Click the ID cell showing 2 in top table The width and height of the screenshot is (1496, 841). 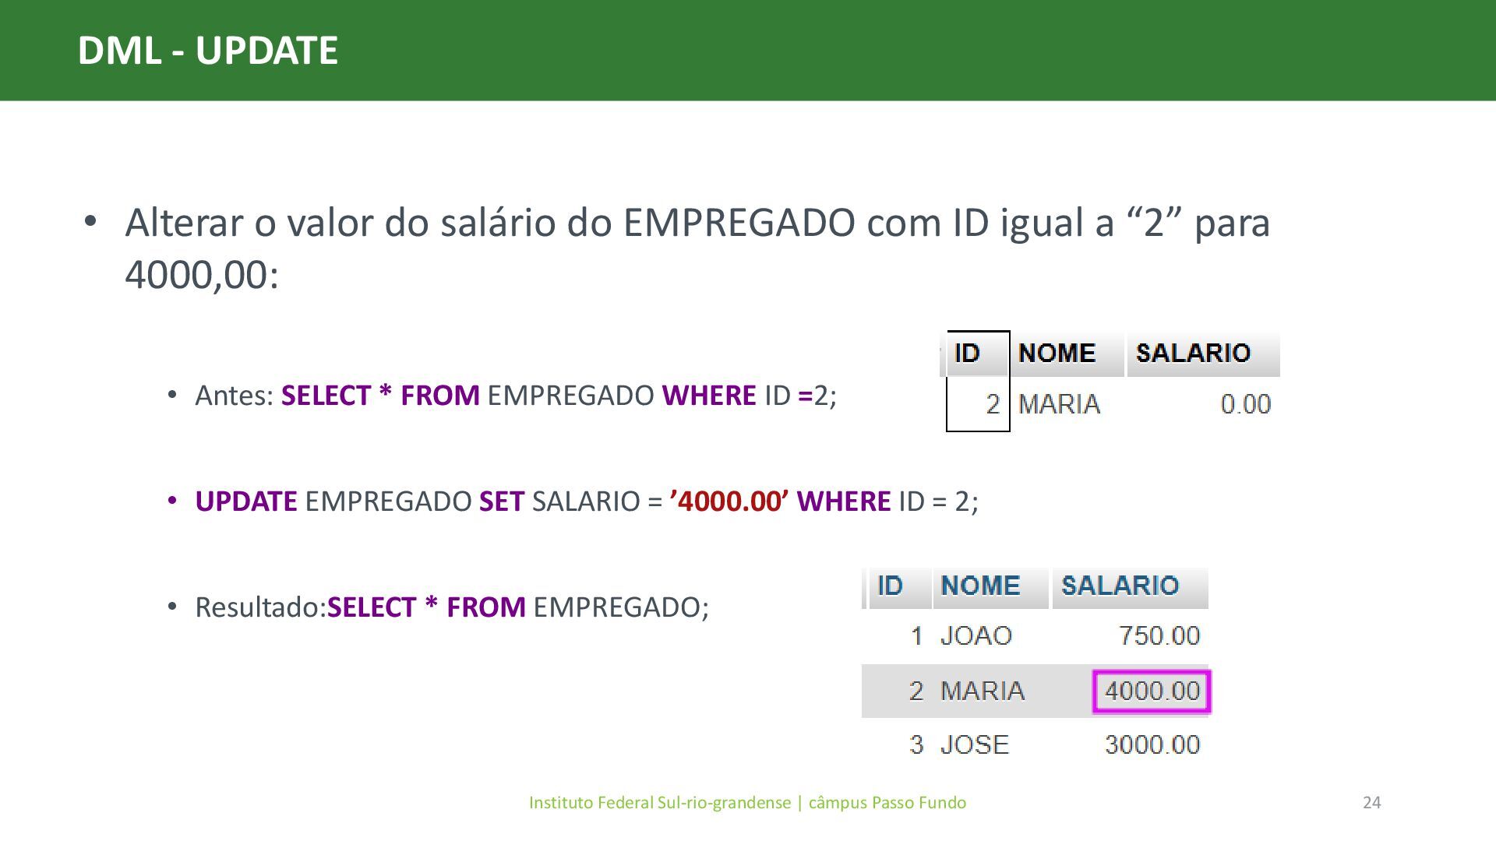pos(978,404)
